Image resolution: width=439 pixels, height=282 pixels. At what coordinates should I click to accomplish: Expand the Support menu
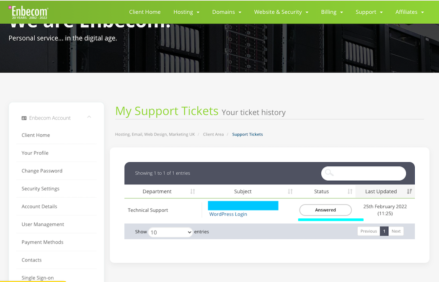(369, 12)
